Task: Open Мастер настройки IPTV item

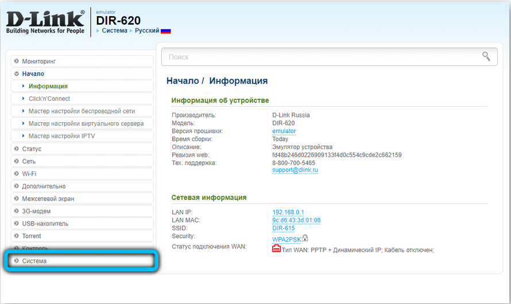Action: coord(61,136)
